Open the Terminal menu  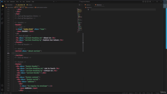[x=28, y=2]
